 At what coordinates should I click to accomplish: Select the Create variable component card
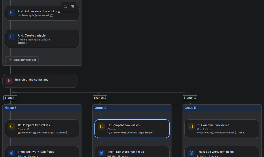pyautogui.click(x=42, y=39)
